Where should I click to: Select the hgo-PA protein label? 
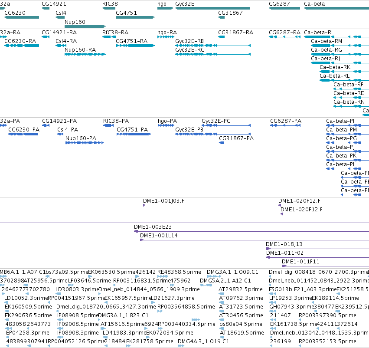click(x=167, y=121)
